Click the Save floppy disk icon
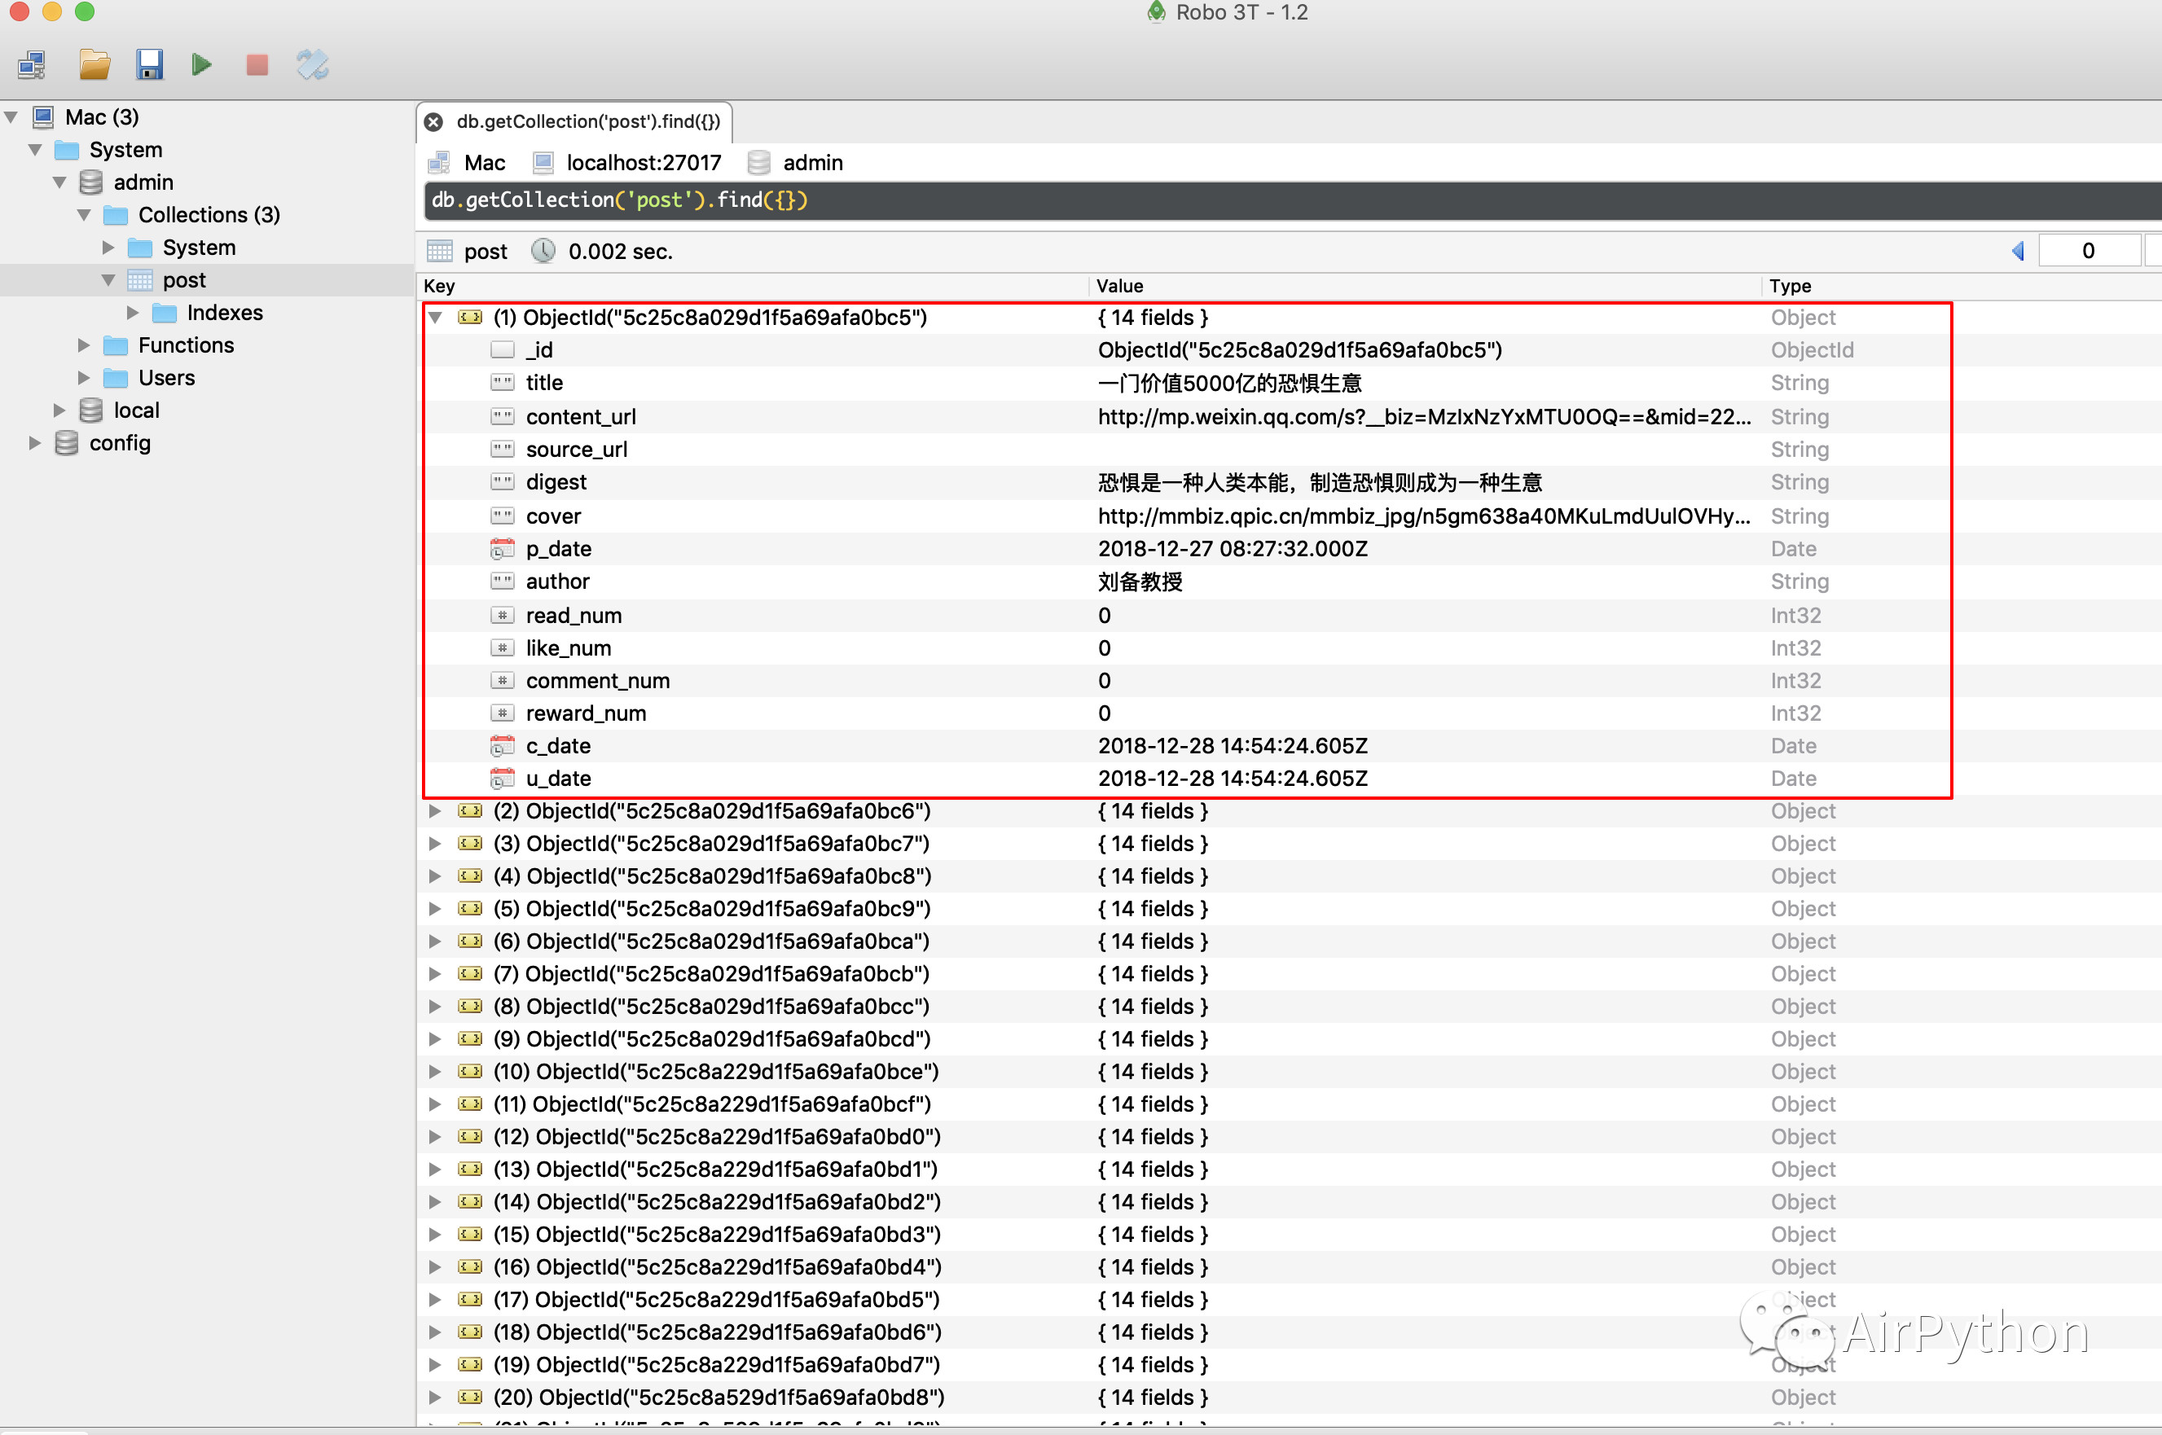Screen dimensions: 2162x1435 [x=149, y=65]
